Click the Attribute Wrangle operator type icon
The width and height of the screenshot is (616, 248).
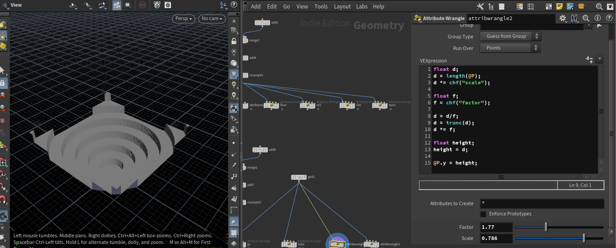(418, 18)
